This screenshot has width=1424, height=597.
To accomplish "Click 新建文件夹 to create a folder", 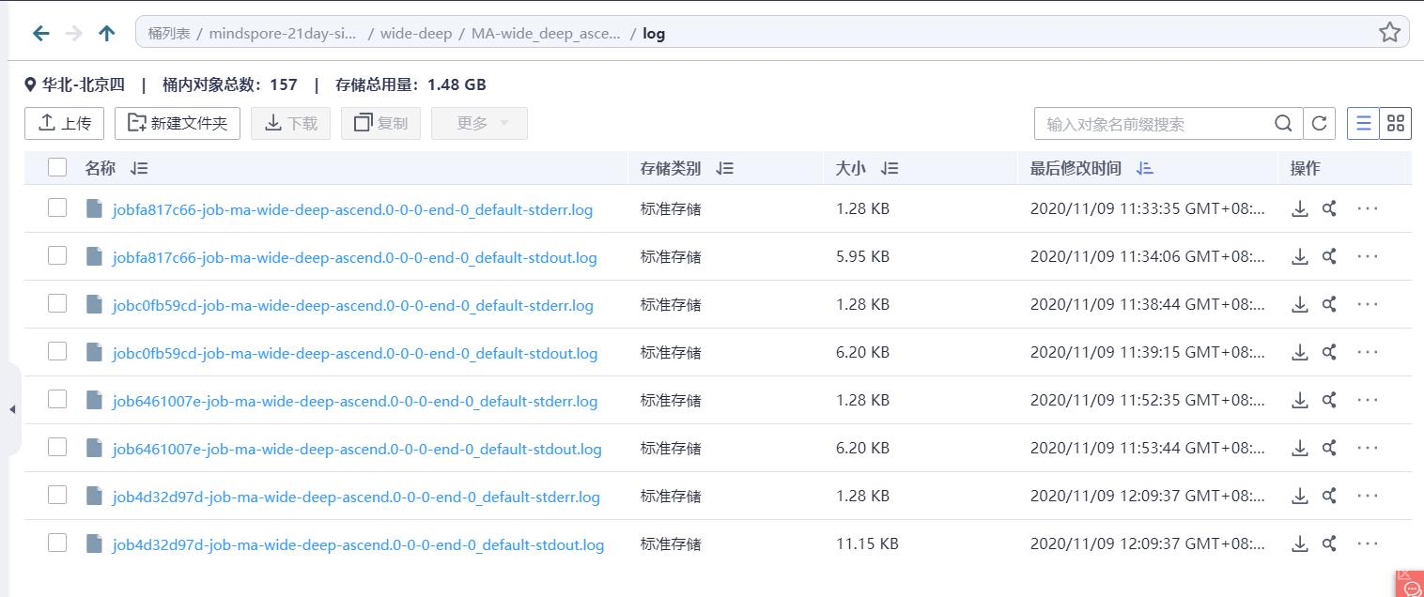I will tap(178, 123).
